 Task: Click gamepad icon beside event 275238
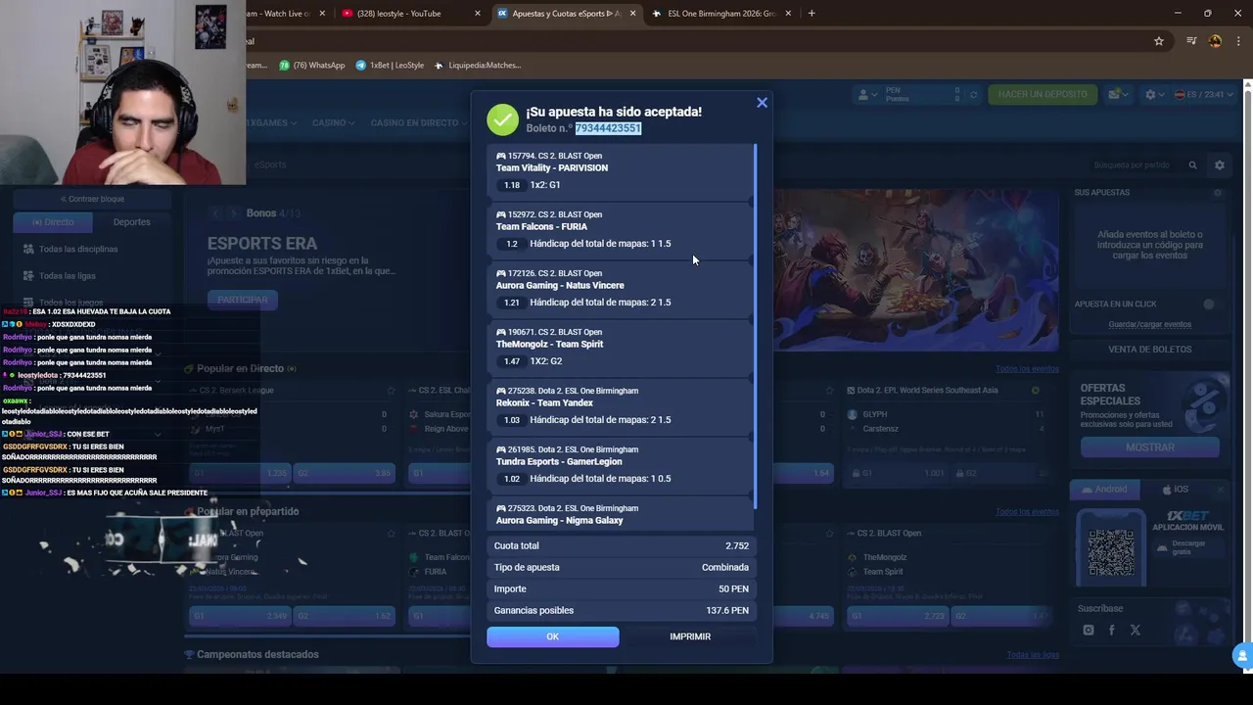point(501,391)
